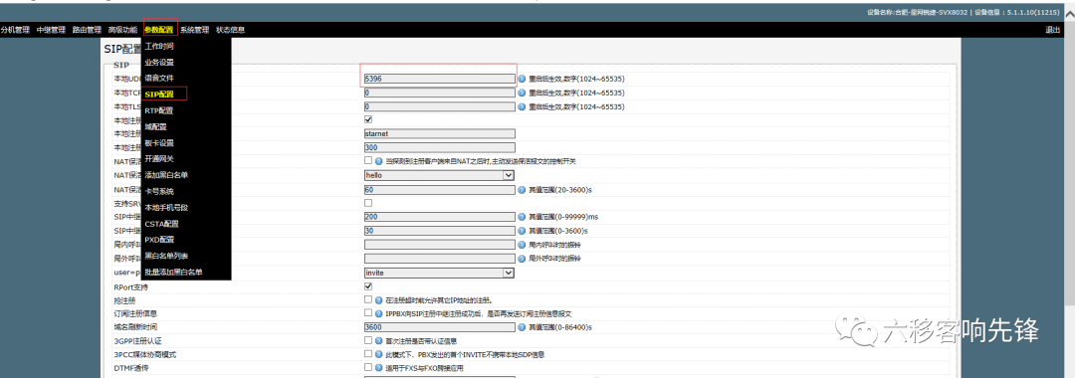Open the 状态信息 top menu
This screenshot has height=378, width=1075.
(230, 30)
